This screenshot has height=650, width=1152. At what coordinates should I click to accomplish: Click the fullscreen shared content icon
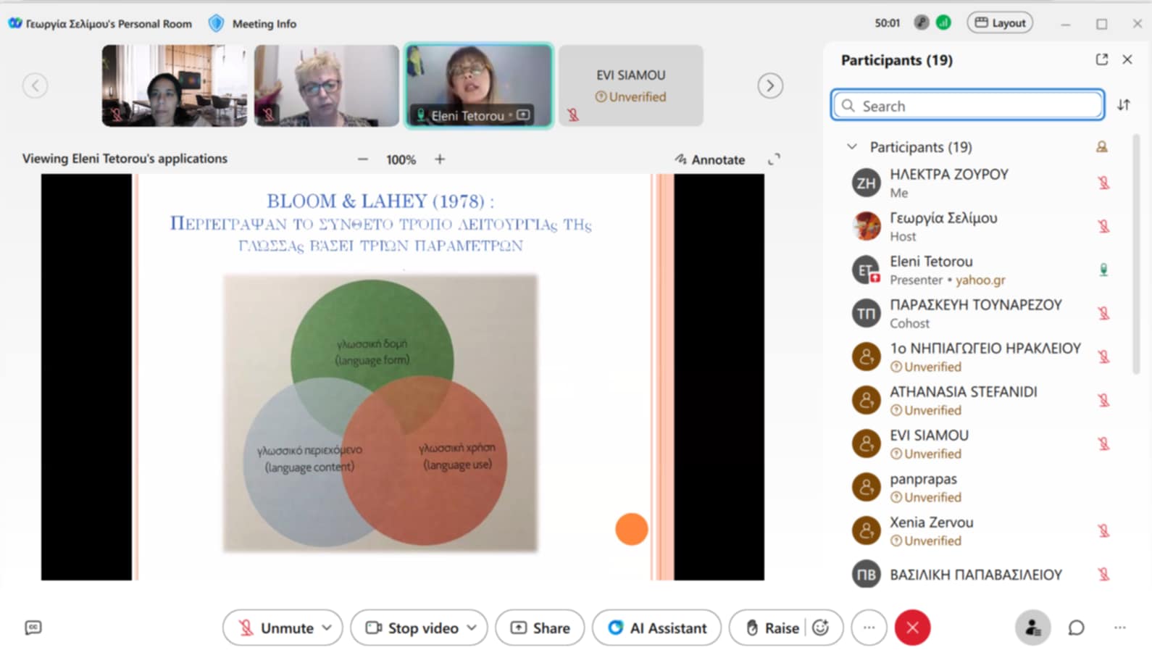[774, 159]
